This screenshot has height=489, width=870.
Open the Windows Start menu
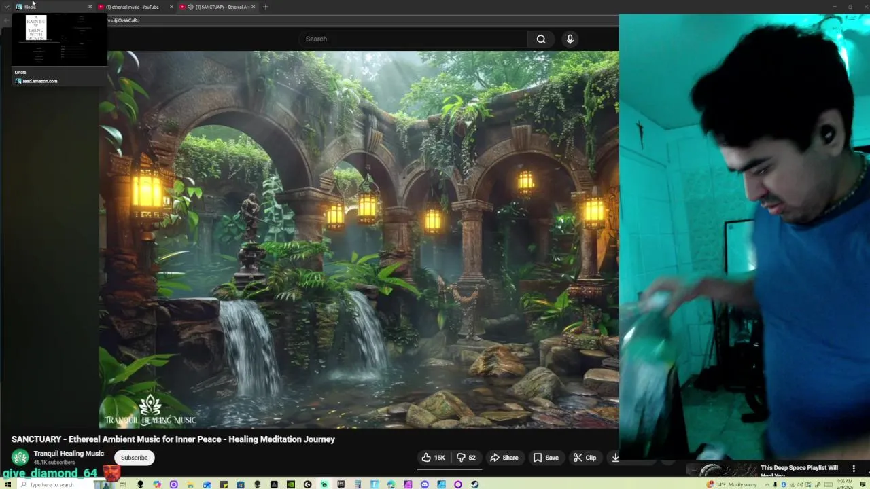9,484
